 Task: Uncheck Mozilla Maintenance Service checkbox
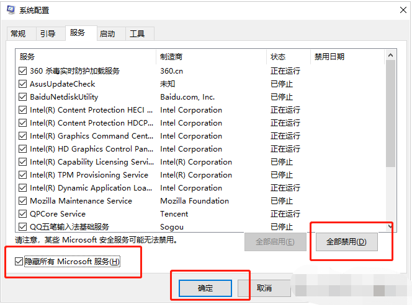pos(22,200)
